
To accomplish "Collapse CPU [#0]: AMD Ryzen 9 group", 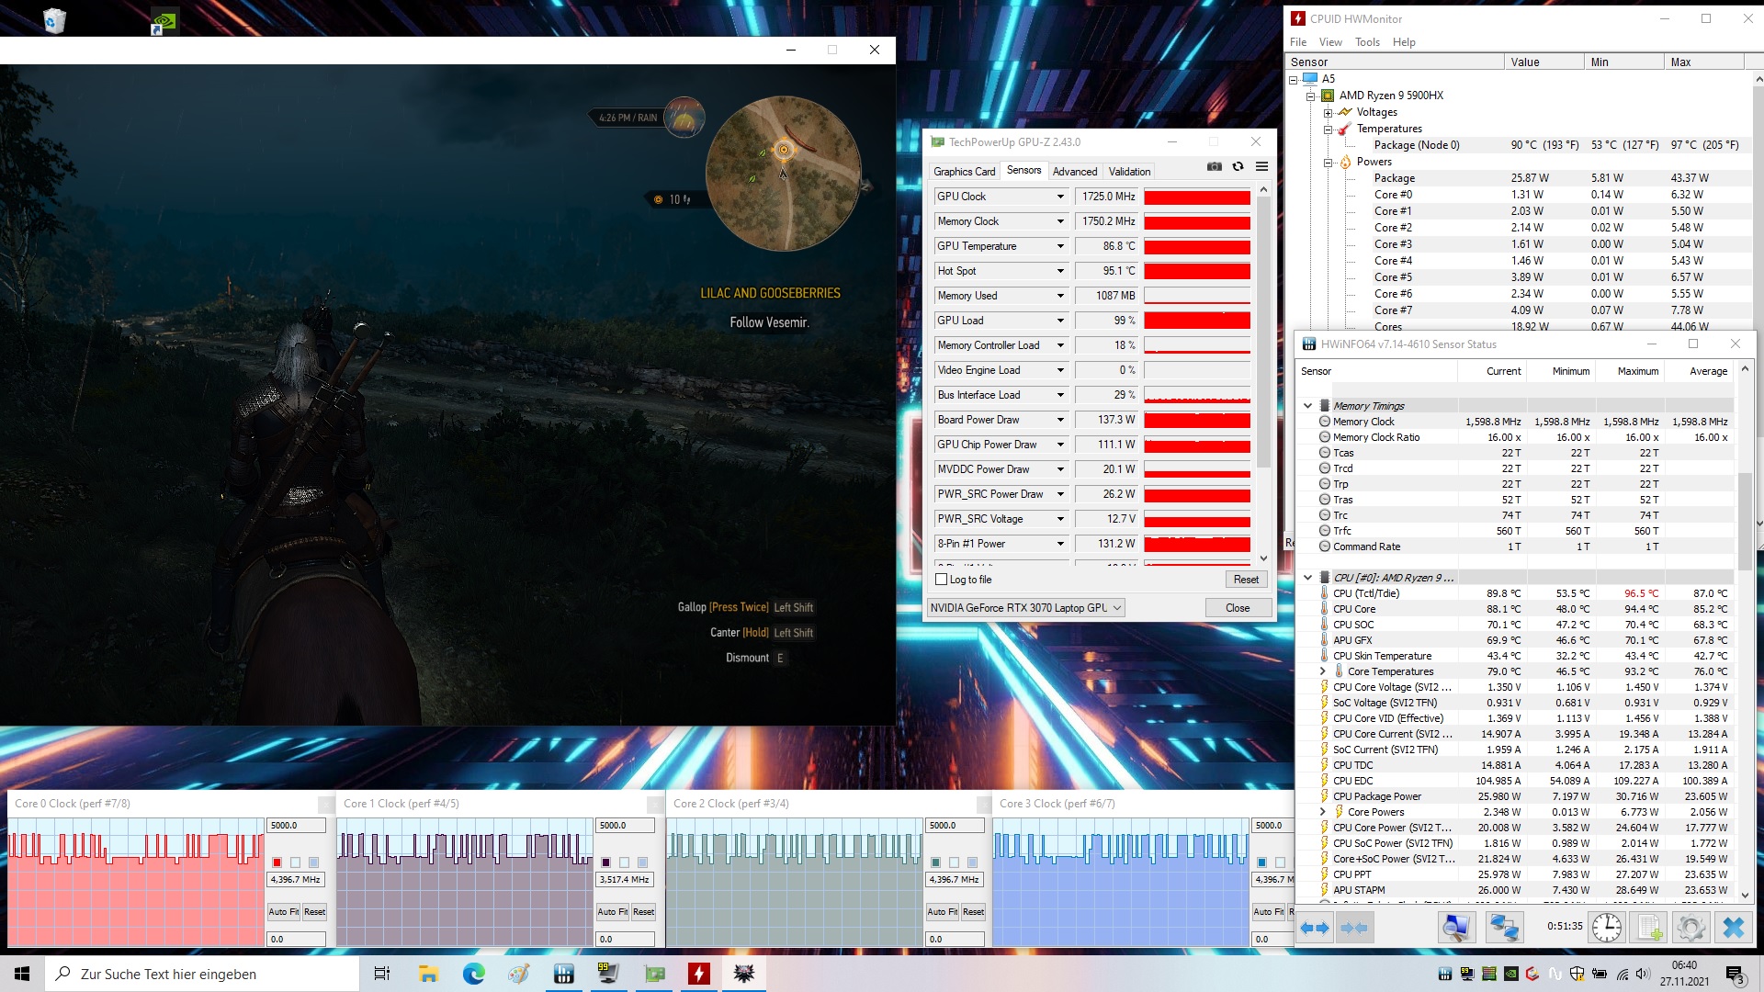I will pos(1307,578).
